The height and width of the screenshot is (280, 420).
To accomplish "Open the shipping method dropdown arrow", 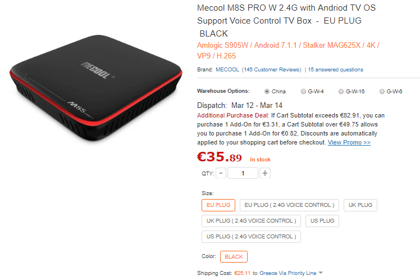I will coord(321,273).
